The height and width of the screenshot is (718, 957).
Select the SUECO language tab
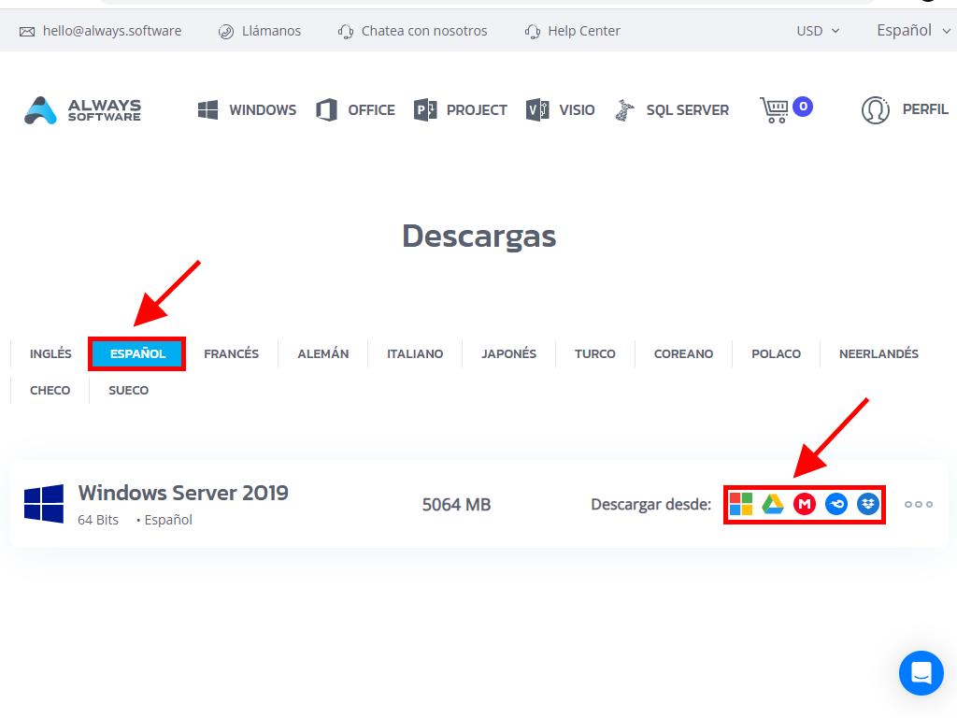click(x=128, y=390)
